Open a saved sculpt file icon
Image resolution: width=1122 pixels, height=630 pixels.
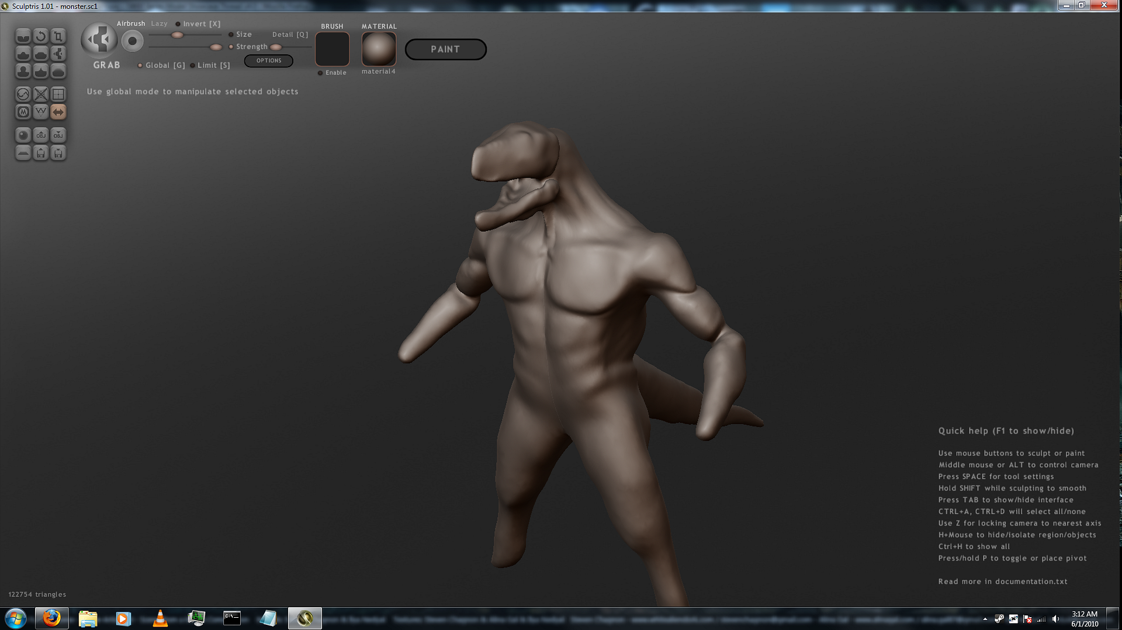coord(41,153)
